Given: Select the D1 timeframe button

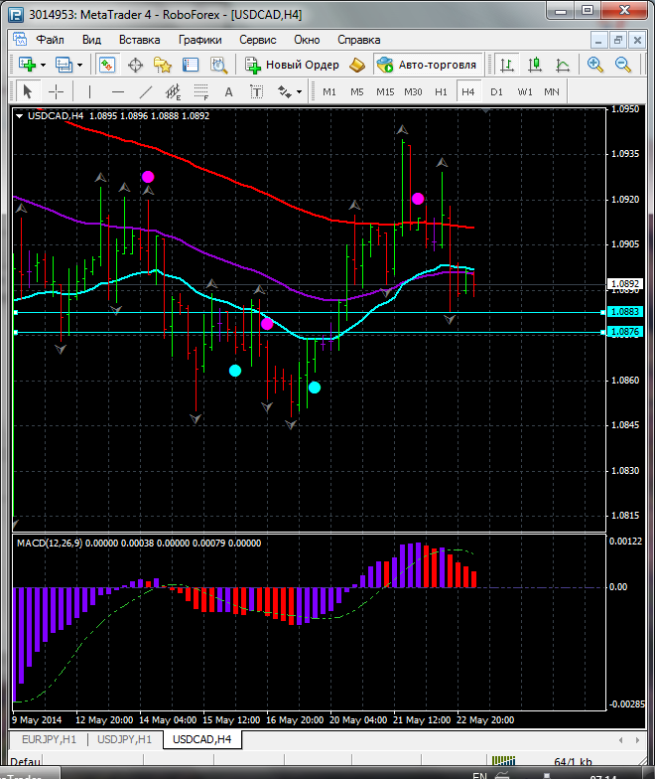Looking at the screenshot, I should pos(496,91).
